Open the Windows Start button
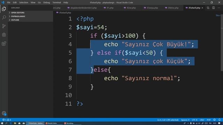 (2, 123)
